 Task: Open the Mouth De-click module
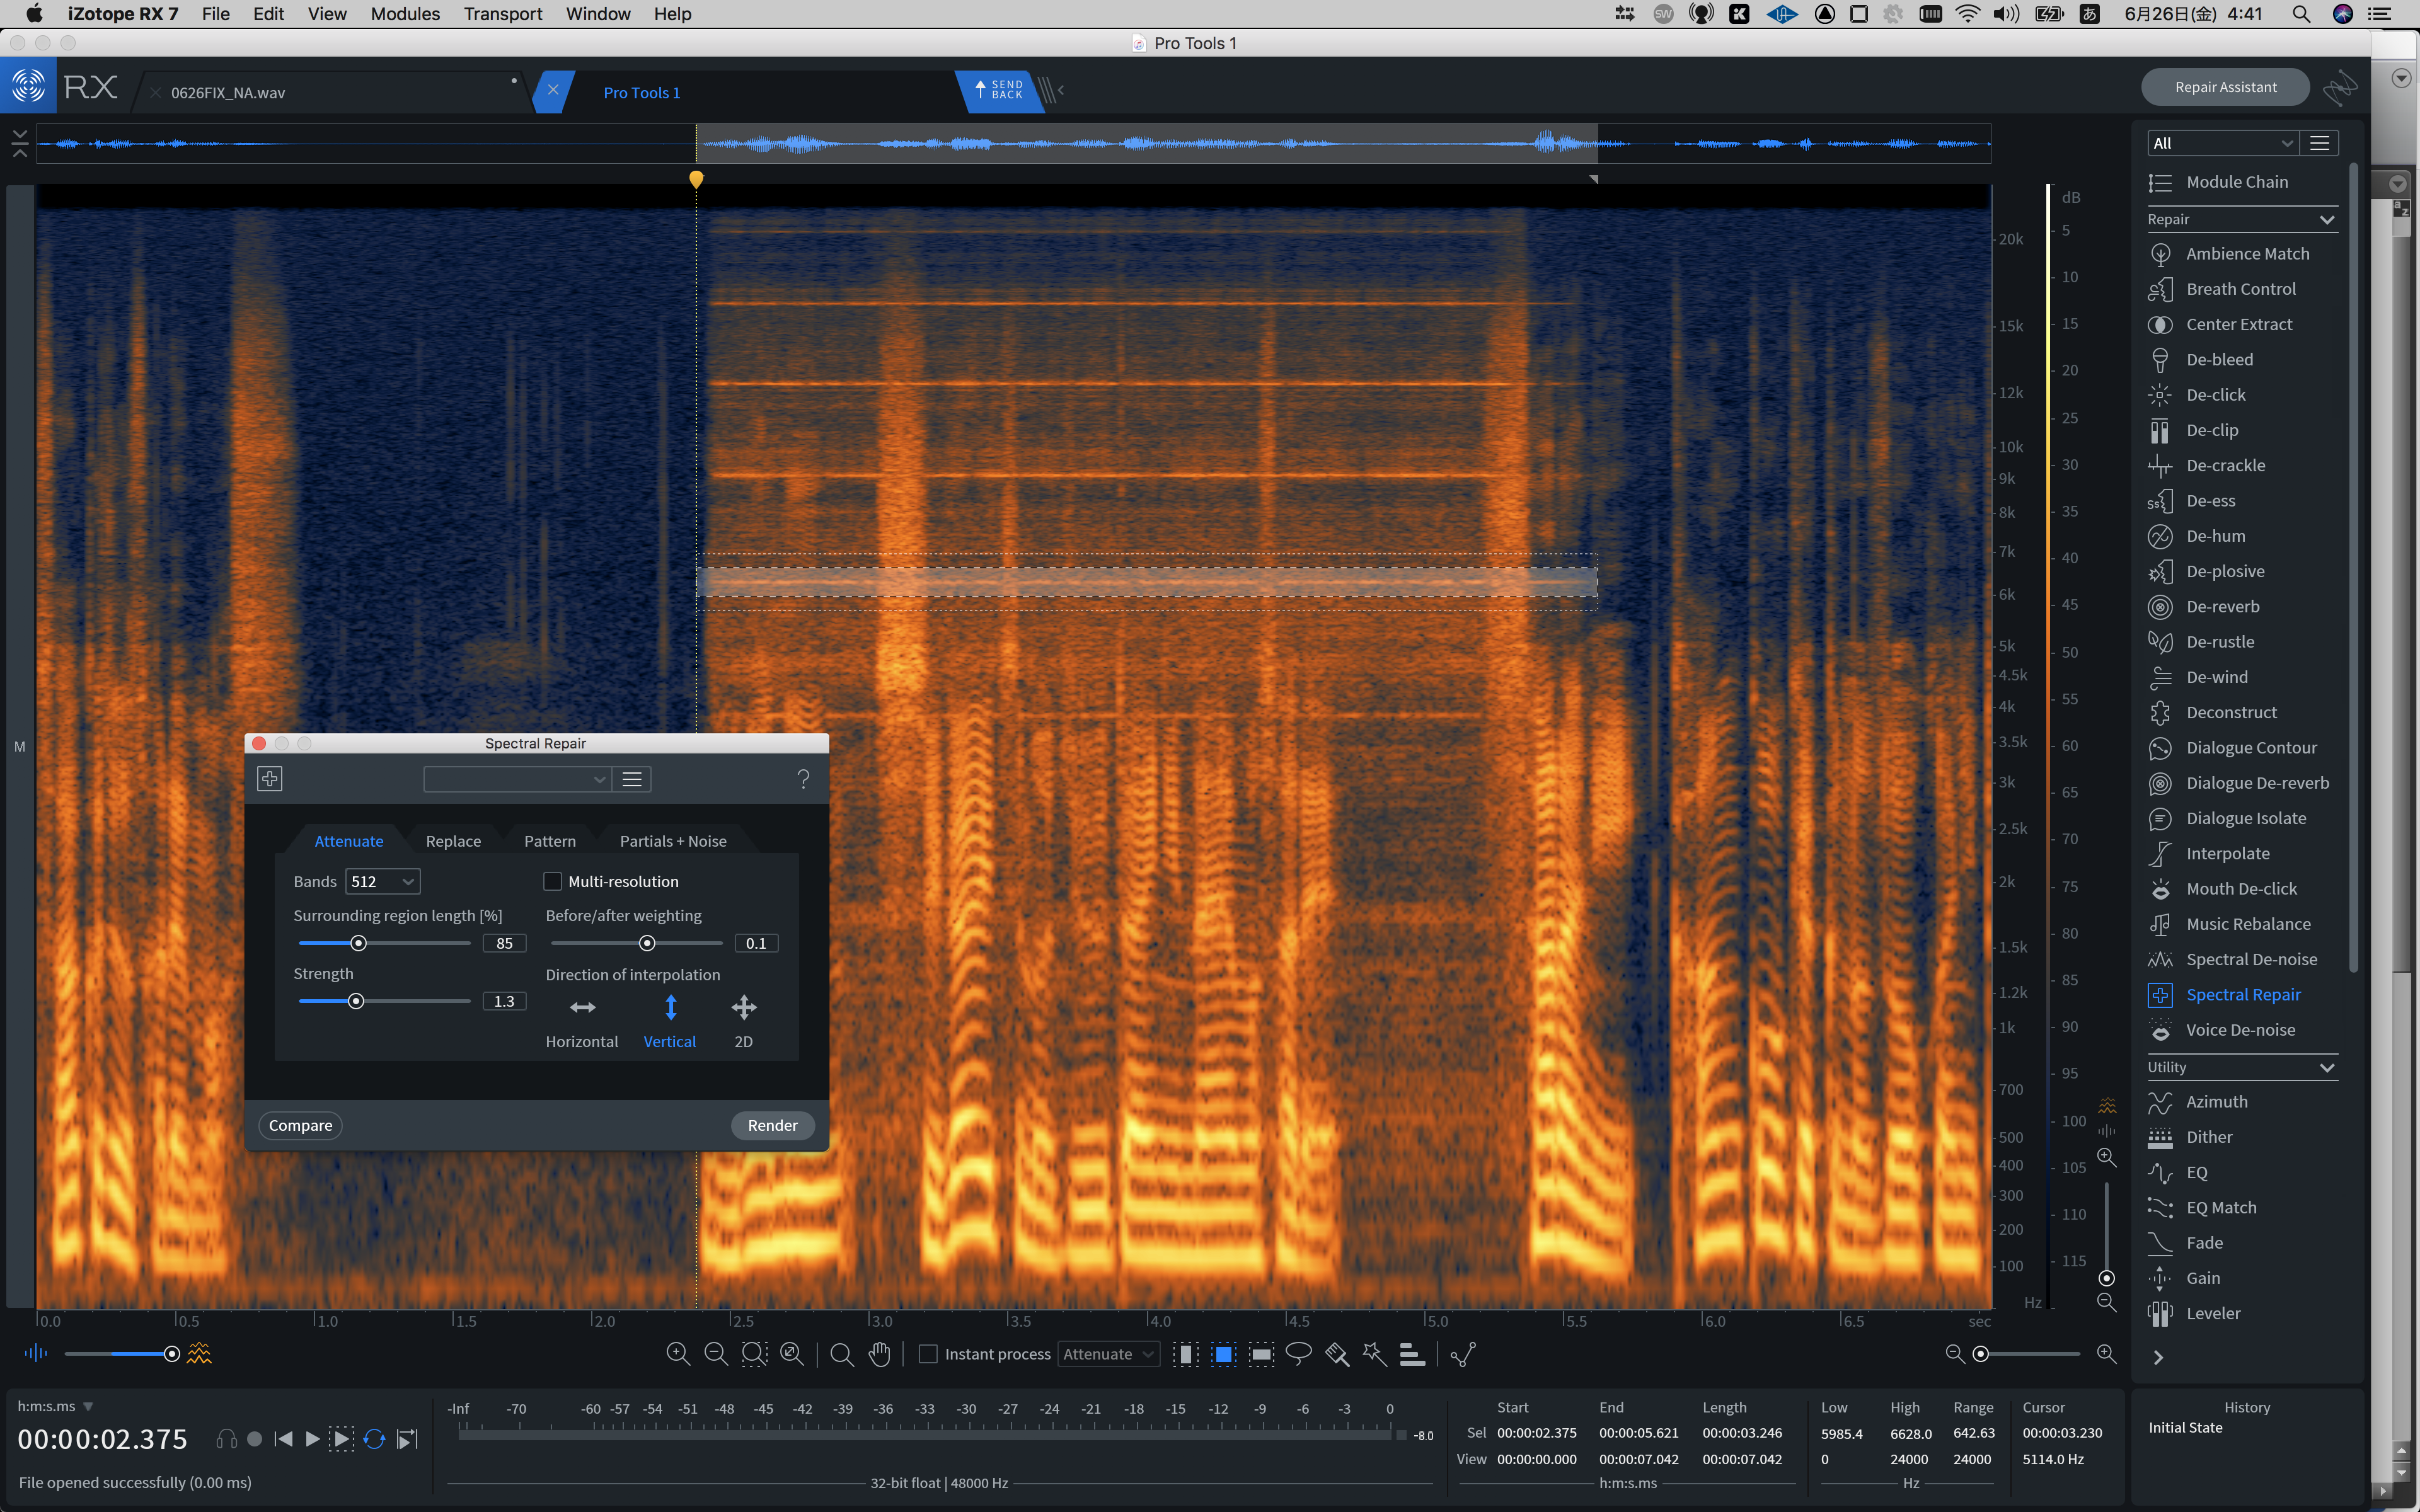(2240, 889)
